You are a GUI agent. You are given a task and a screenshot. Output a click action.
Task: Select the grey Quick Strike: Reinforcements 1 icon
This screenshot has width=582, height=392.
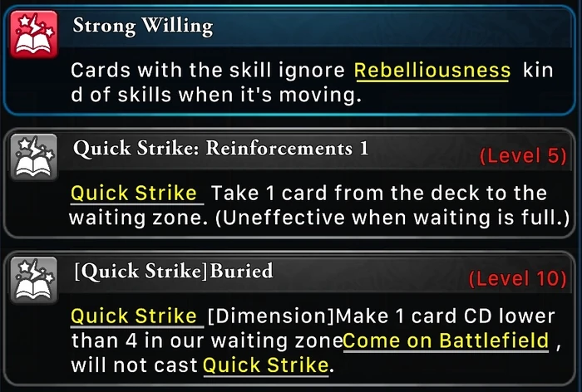click(x=34, y=157)
